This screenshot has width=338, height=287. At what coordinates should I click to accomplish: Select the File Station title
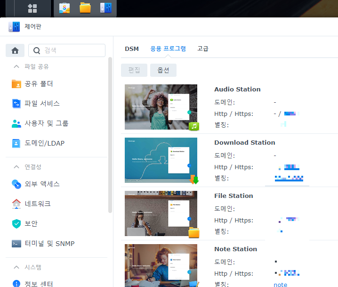(x=233, y=196)
